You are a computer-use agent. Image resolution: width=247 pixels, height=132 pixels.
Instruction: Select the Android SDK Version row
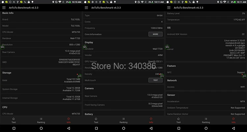pos(206,34)
